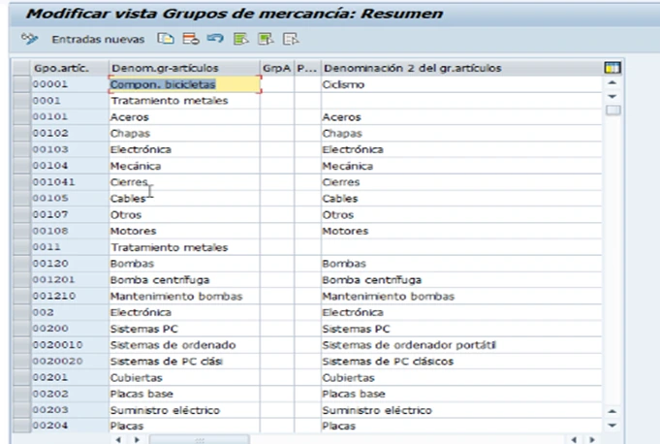The image size is (660, 444).
Task: Click the select-all corner box of the table
Action: pyautogui.click(x=21, y=68)
